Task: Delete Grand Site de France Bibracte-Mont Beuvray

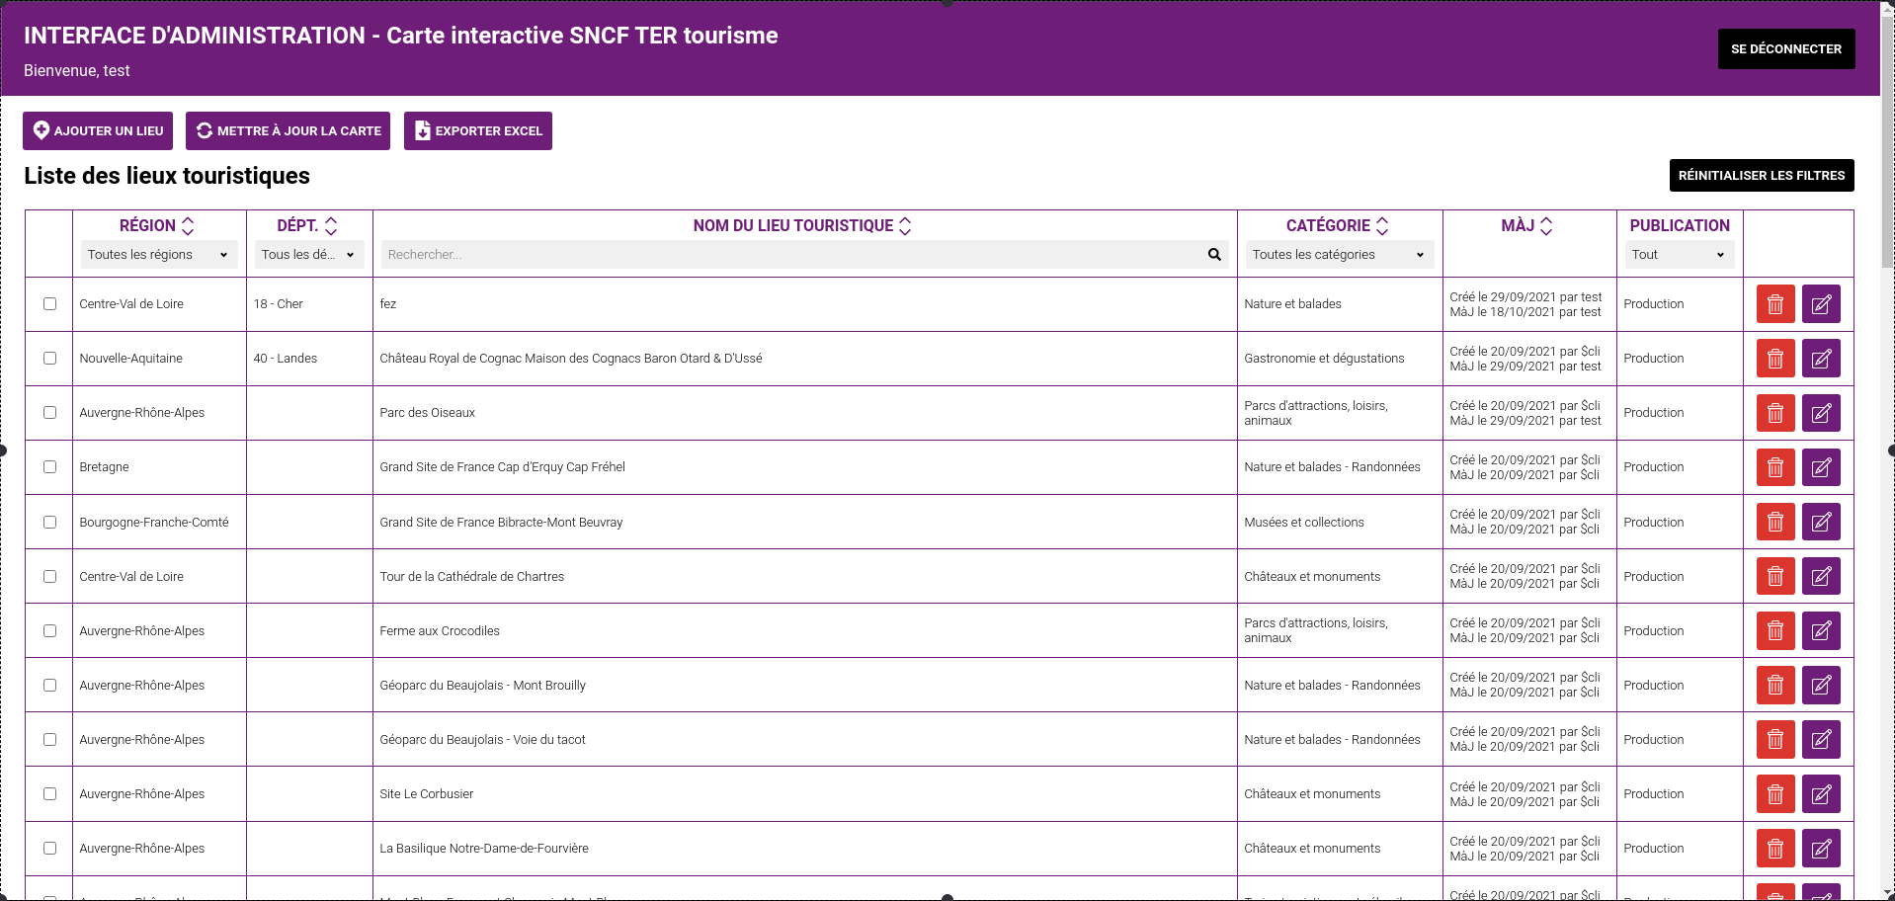Action: point(1774,522)
